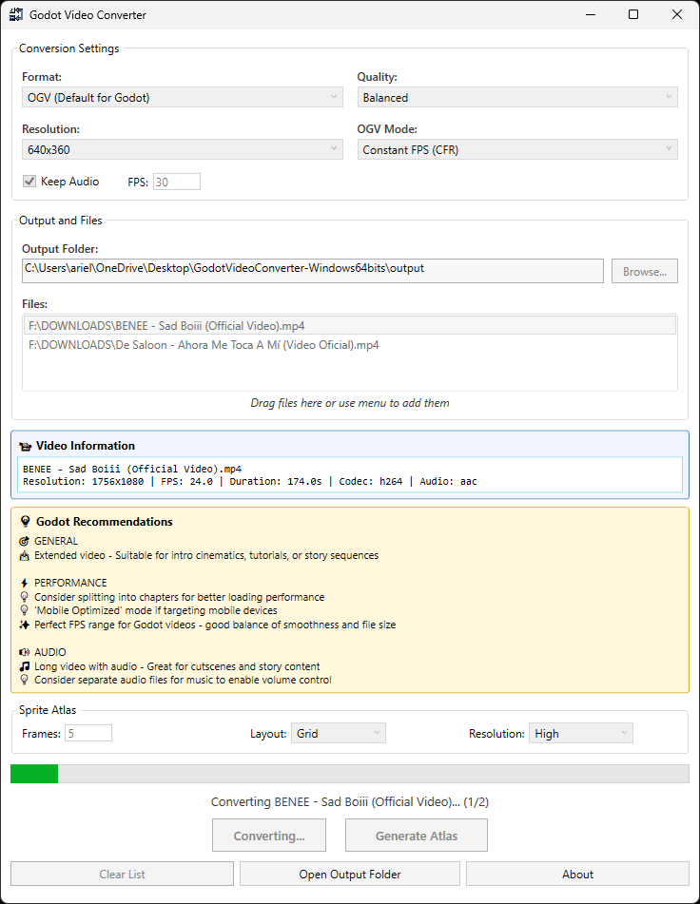Open the OGV Mode dropdown
The width and height of the screenshot is (700, 904).
tap(517, 149)
